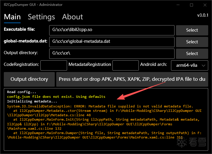
Task: Click the global-metadata.dat path field
Action: tap(112, 42)
